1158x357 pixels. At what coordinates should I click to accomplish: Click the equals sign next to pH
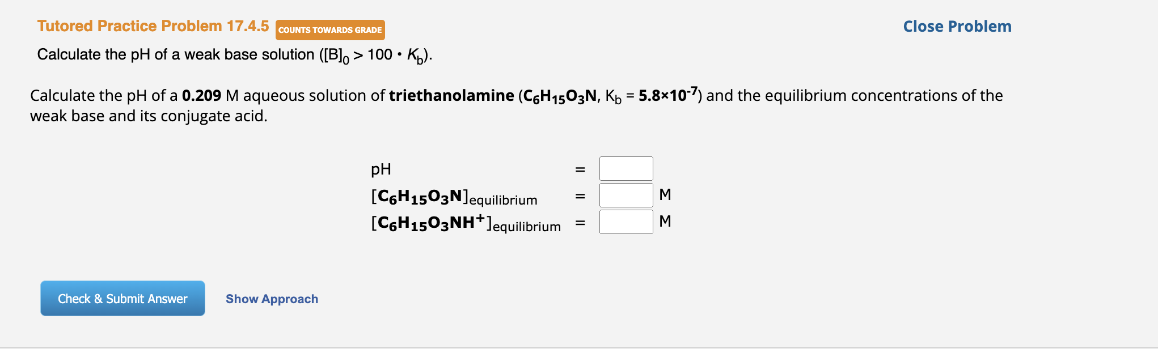pyautogui.click(x=579, y=168)
